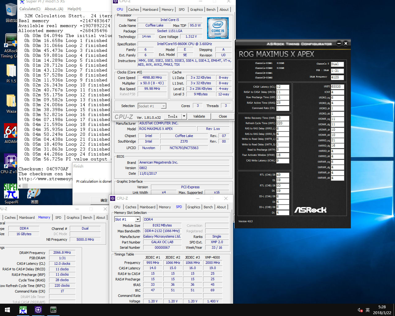
Task: Click DRAM Frequency 2066.8 MHz value
Action: [x=62, y=253]
